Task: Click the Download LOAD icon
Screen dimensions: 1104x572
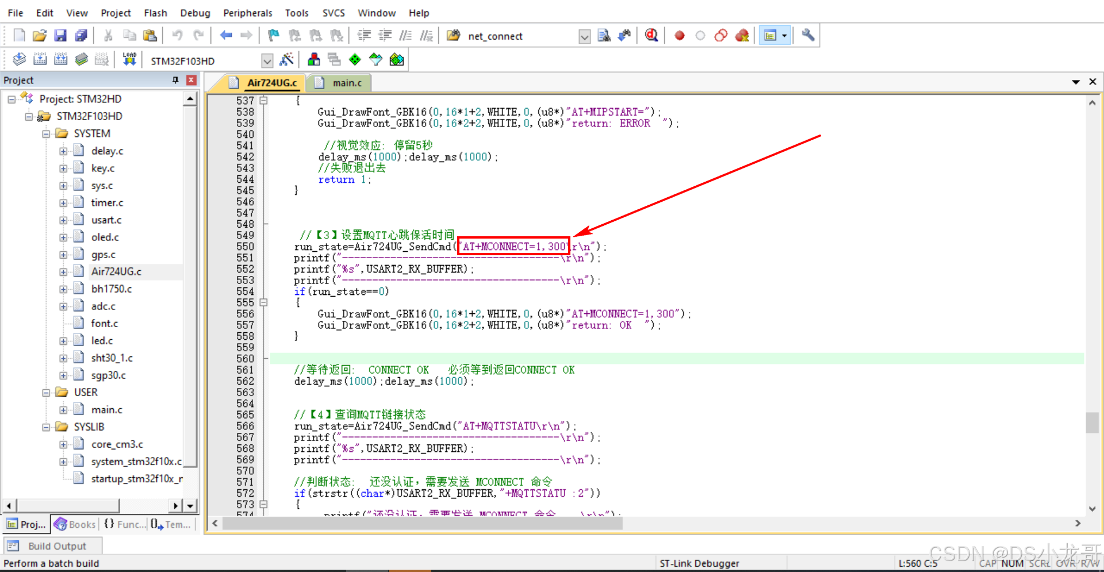Action: coord(129,59)
